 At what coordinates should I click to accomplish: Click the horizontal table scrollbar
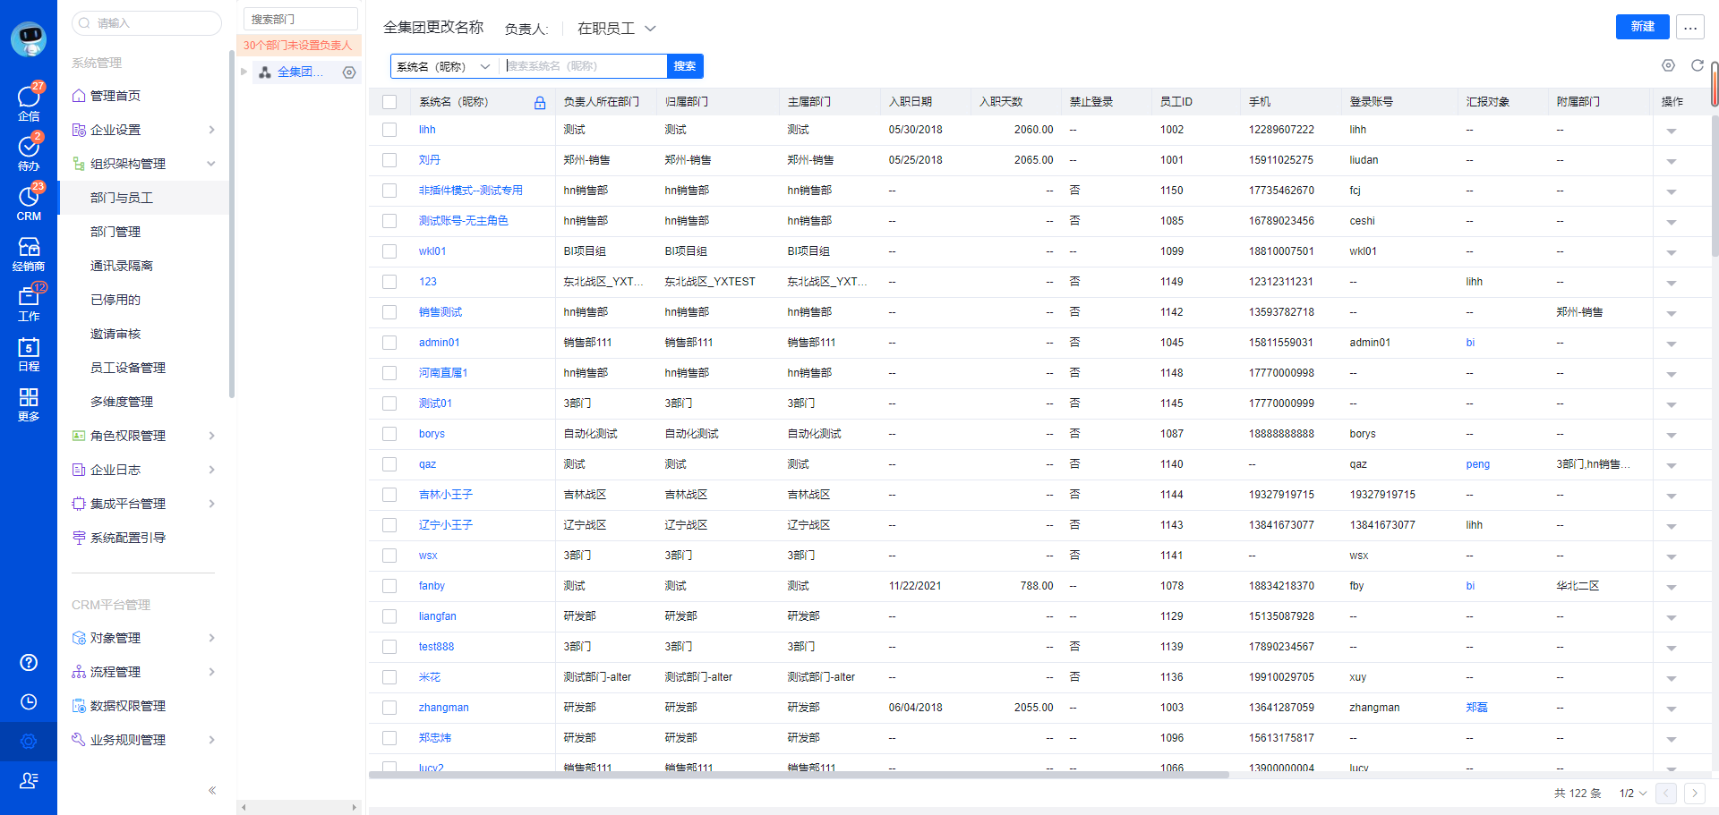click(x=799, y=775)
